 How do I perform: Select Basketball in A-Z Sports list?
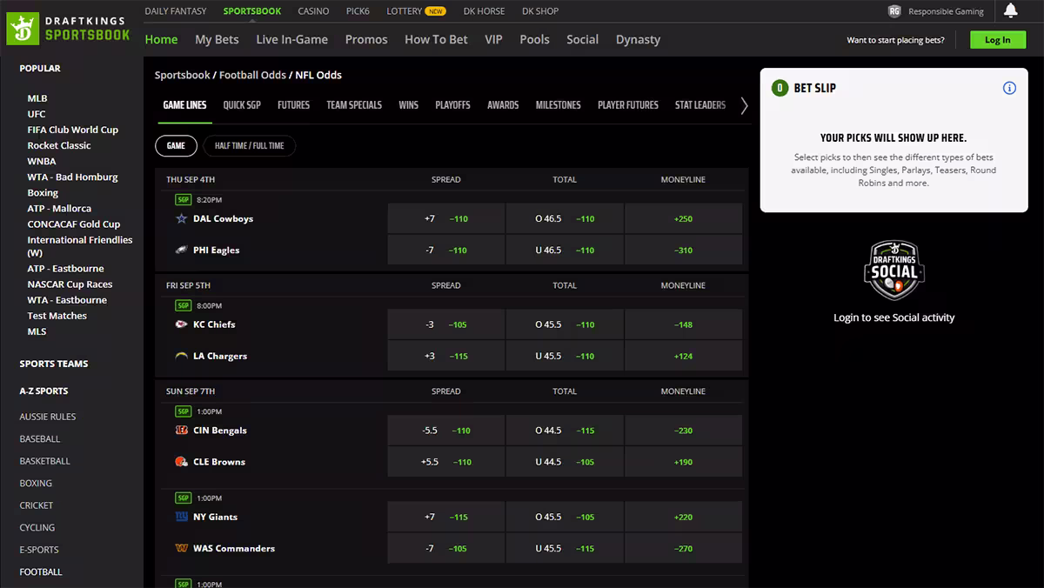45,461
